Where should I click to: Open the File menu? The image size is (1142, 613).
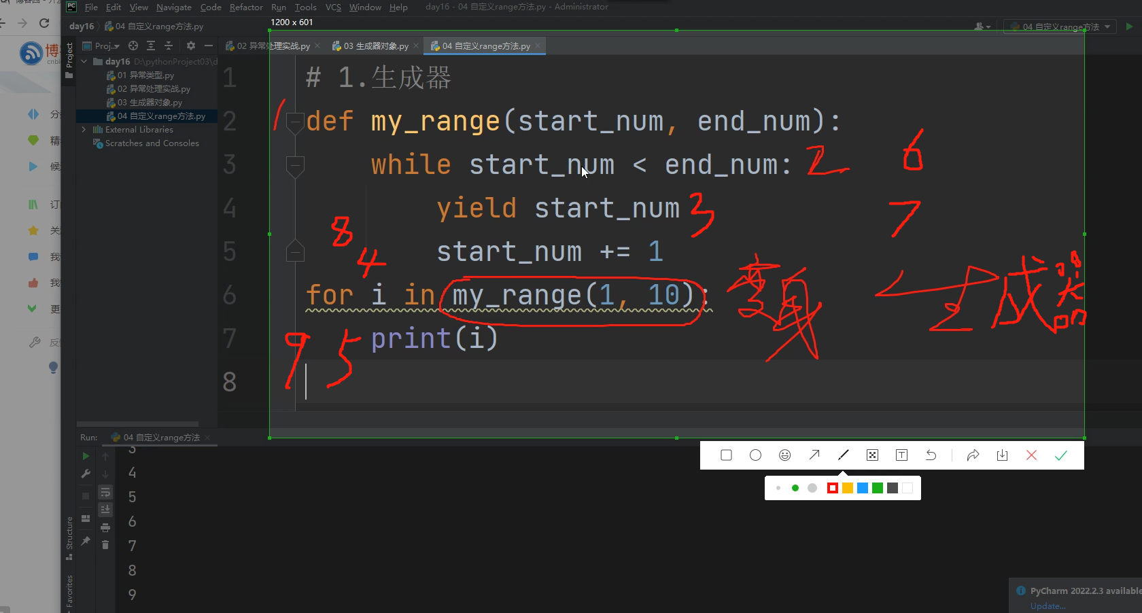coord(91,7)
